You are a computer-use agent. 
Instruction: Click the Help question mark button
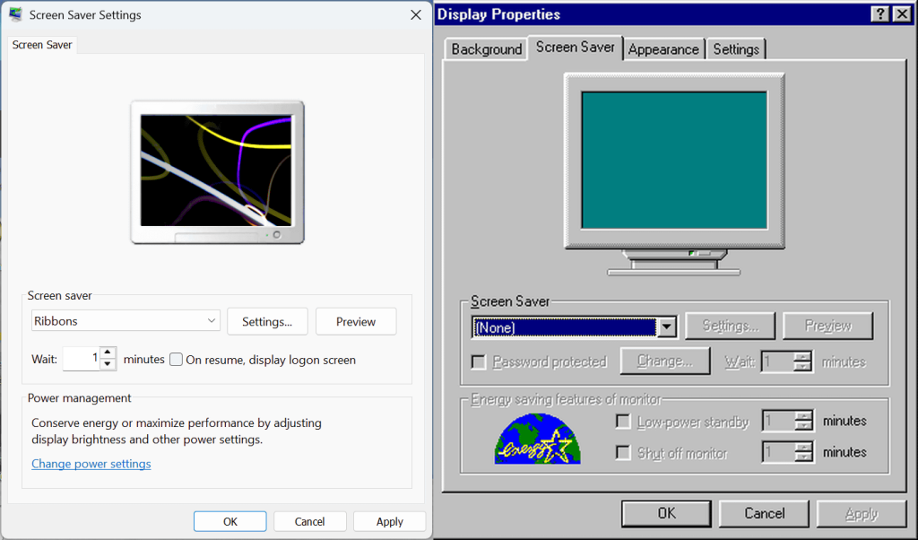tap(879, 13)
